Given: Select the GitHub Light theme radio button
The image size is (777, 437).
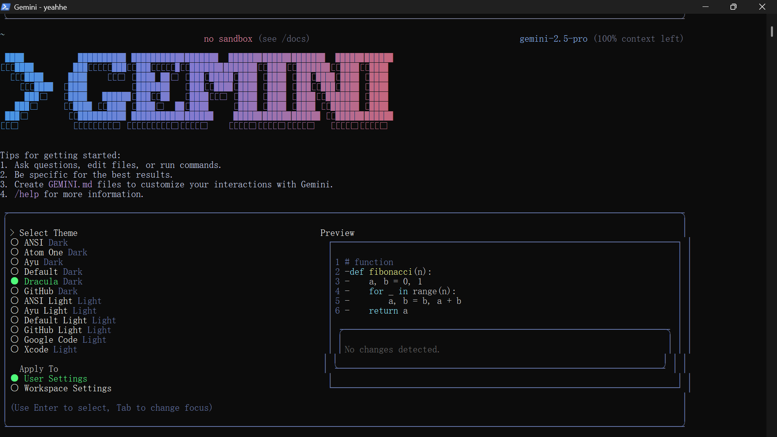Looking at the screenshot, I should 15,330.
